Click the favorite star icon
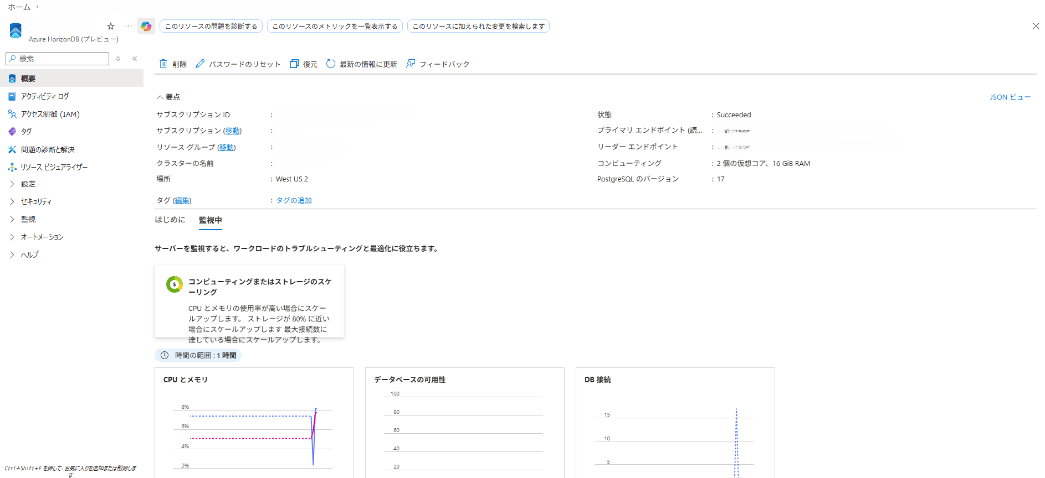The width and height of the screenshot is (1045, 478). (111, 26)
